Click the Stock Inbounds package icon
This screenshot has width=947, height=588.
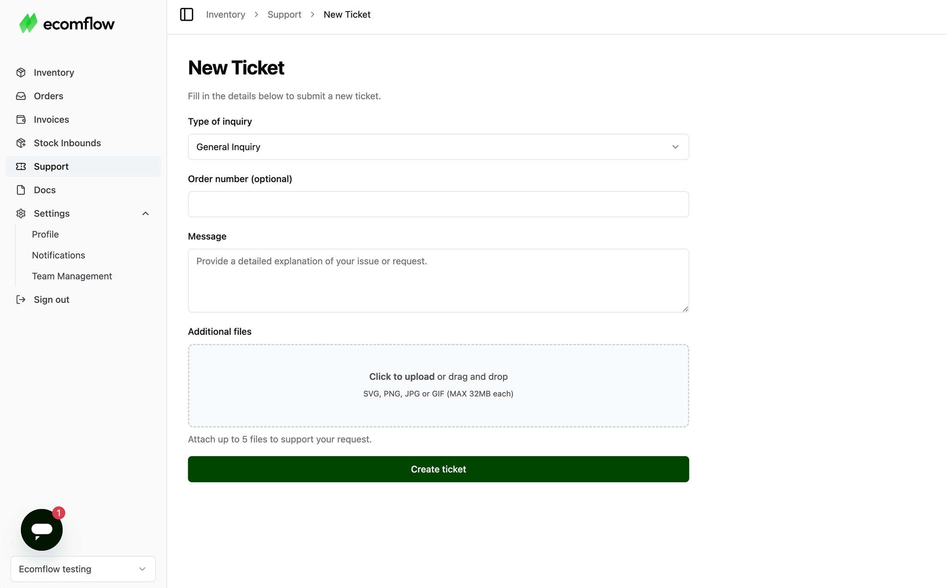(x=21, y=143)
